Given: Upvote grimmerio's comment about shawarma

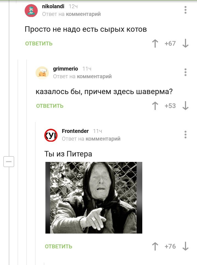Looking at the screenshot, I should [155, 106].
